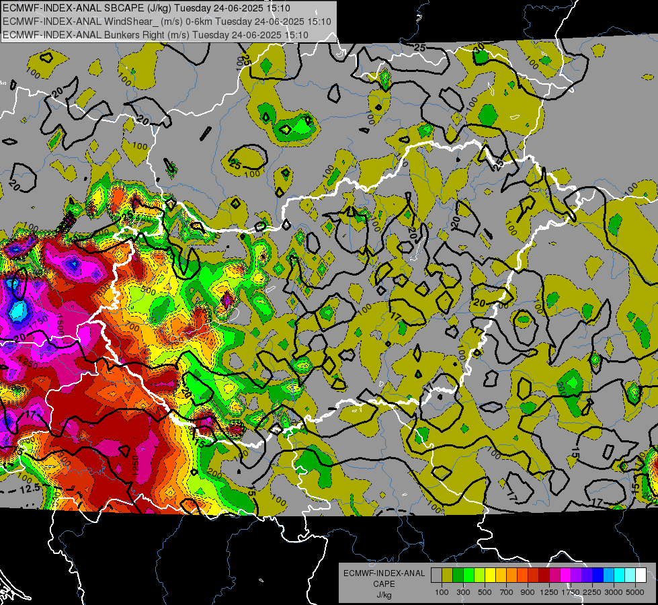658x605 pixels.
Task: Click the 30 contour label on map
Action: [479, 48]
